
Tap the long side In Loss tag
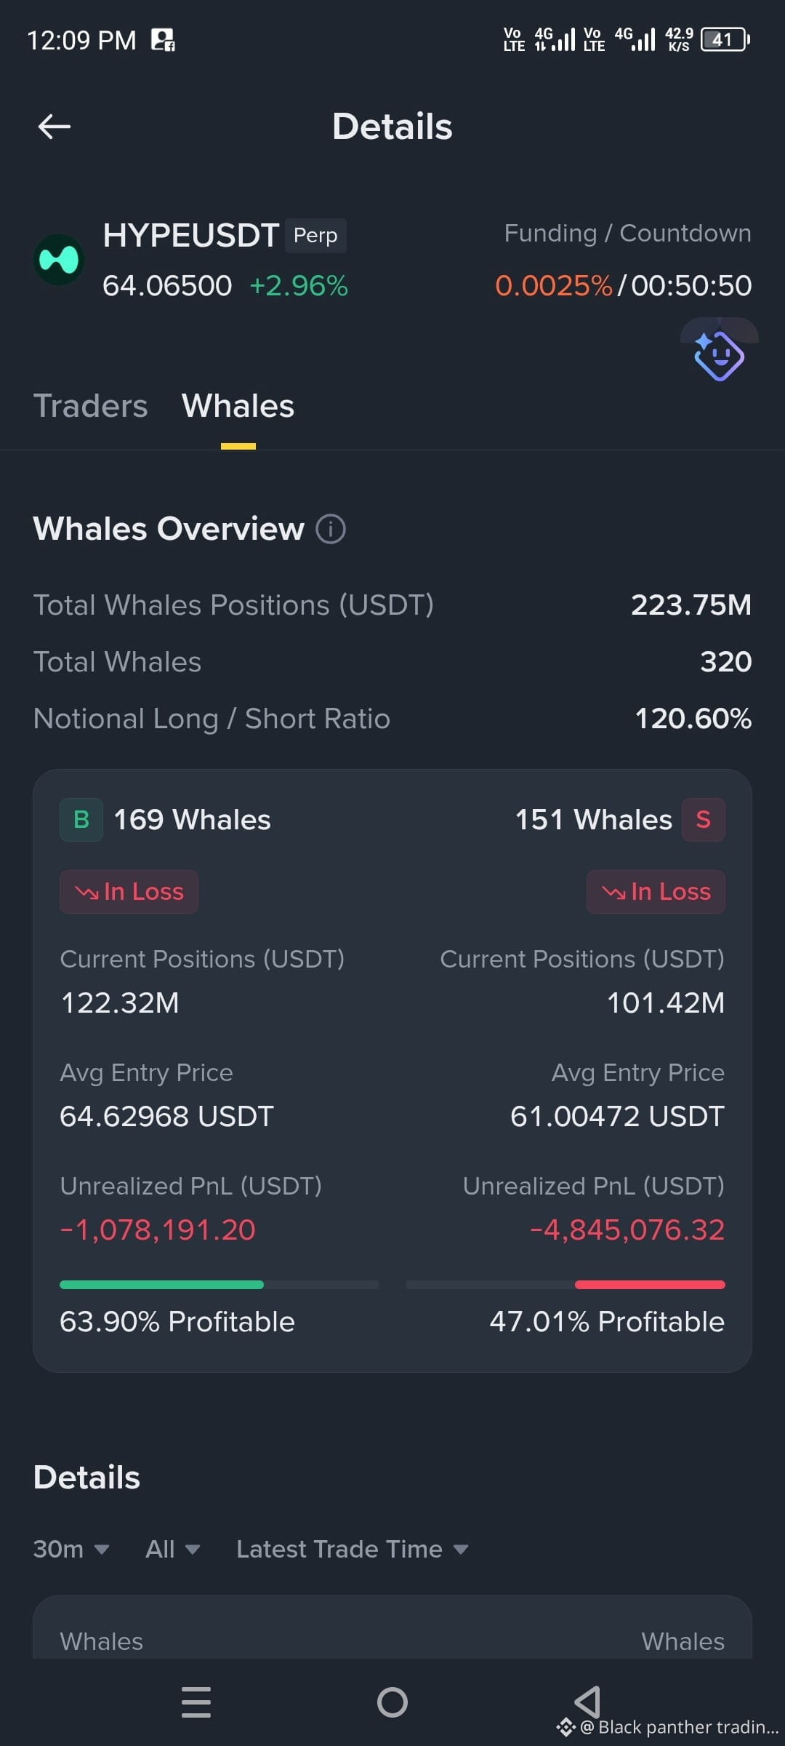pyautogui.click(x=129, y=892)
